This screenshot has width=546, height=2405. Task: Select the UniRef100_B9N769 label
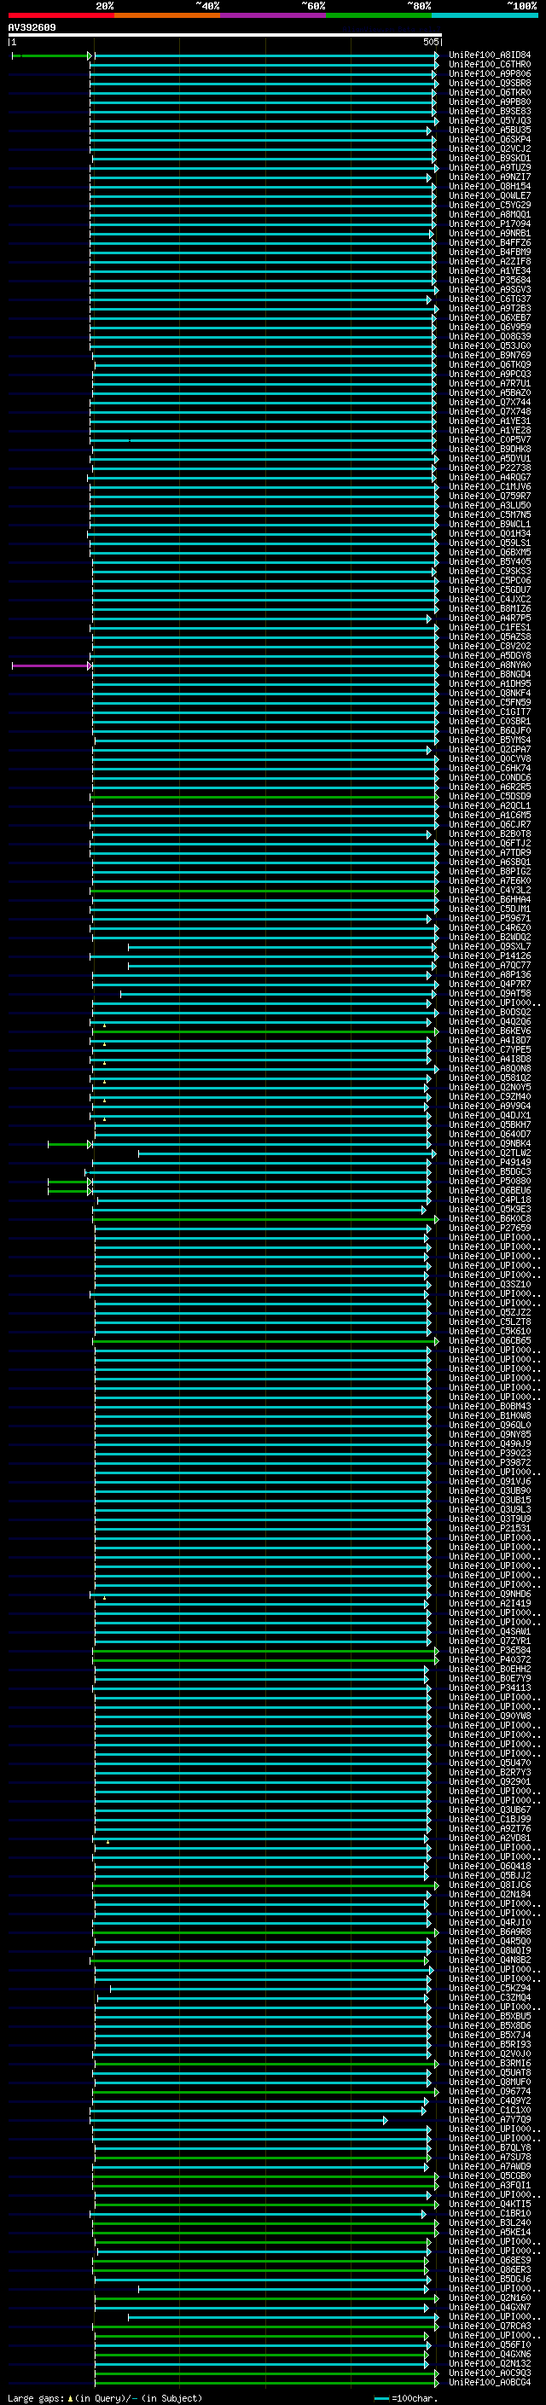pos(490,355)
